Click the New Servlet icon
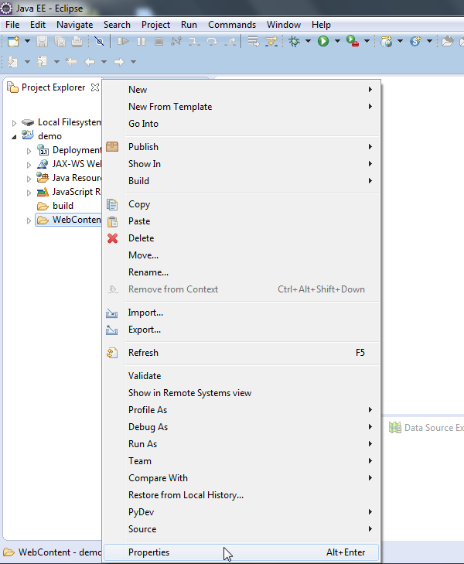 point(415,41)
